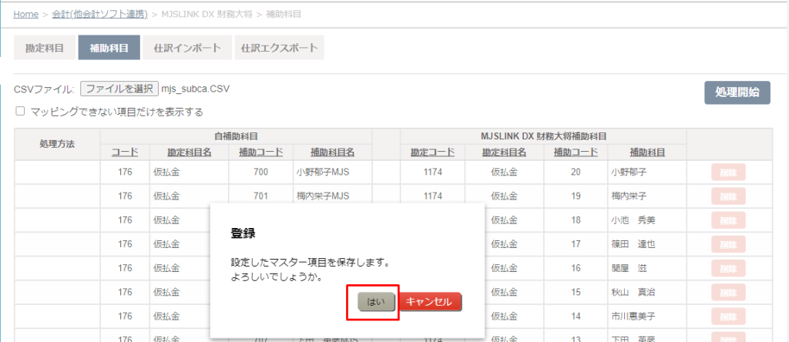
Task: Select the 補助科目 tab
Action: 109,48
